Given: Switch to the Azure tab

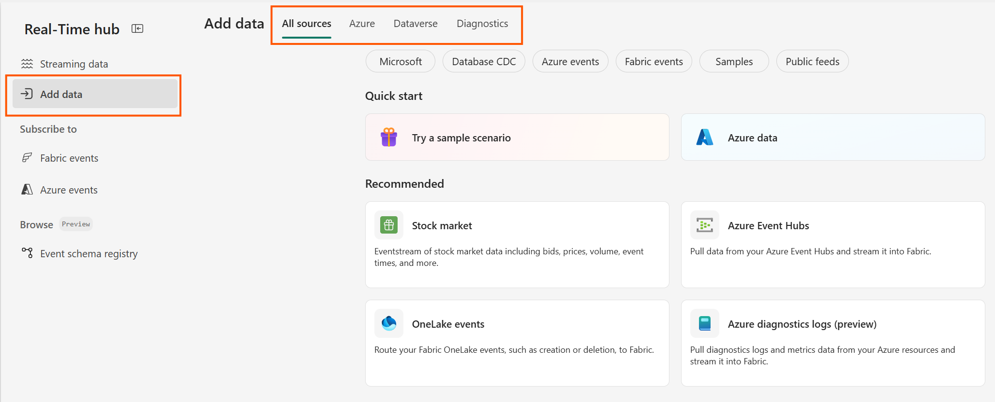Looking at the screenshot, I should coord(362,24).
